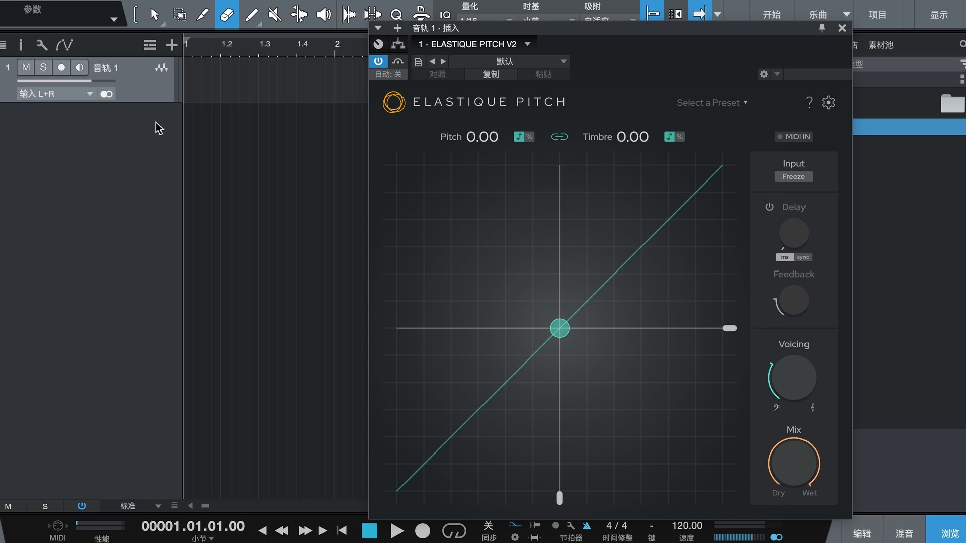
Task: Switch to the 混音 view
Action: point(904,533)
